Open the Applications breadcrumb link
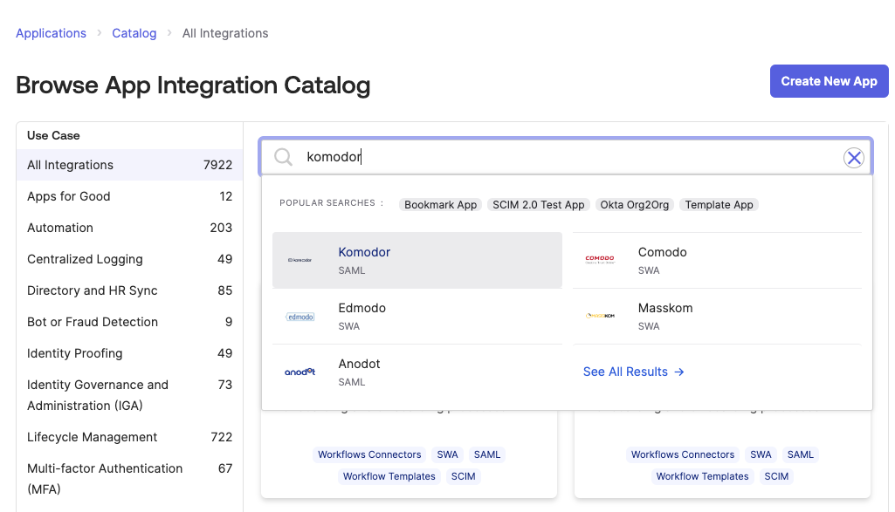Image resolution: width=895 pixels, height=512 pixels. pyautogui.click(x=51, y=33)
